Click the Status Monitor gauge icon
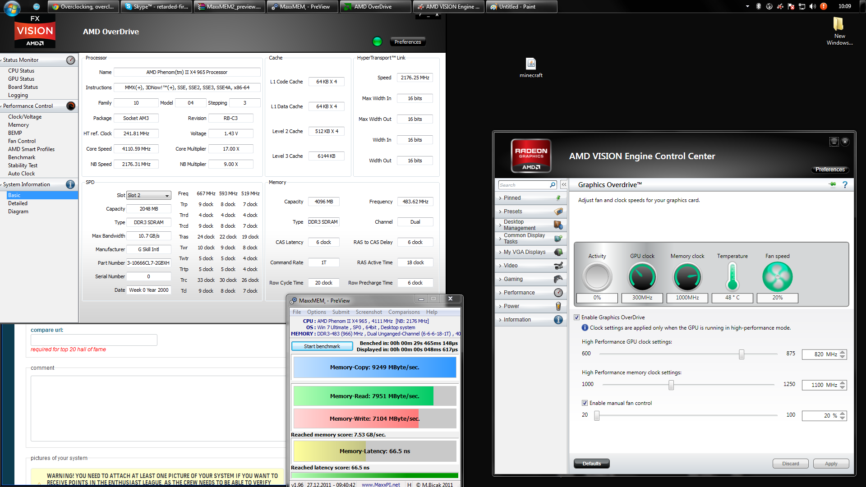This screenshot has height=487, width=866. [x=71, y=60]
